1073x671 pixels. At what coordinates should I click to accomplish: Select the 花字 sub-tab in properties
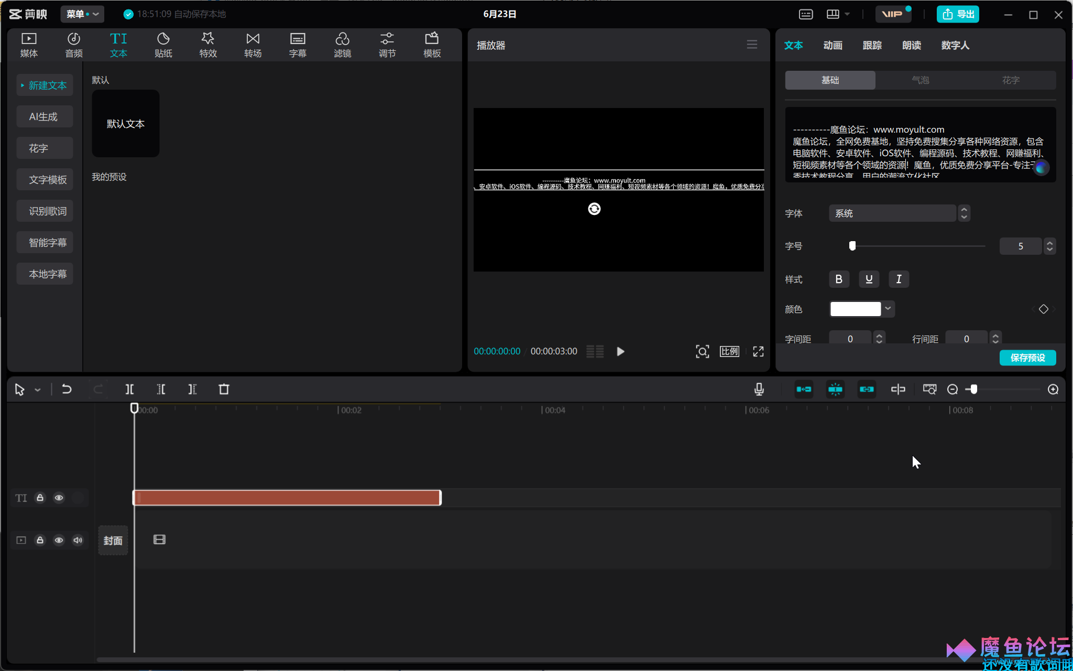[1011, 80]
